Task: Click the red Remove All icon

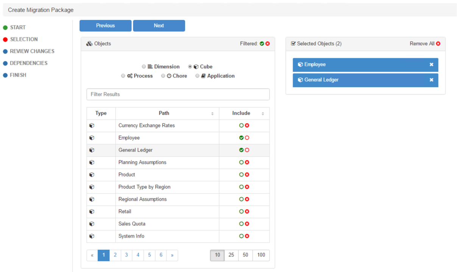Action: coord(438,44)
